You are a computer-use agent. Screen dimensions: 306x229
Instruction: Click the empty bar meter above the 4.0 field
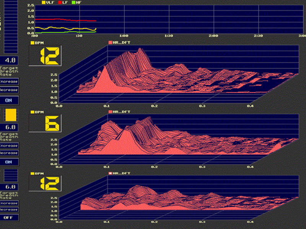tap(11, 26)
